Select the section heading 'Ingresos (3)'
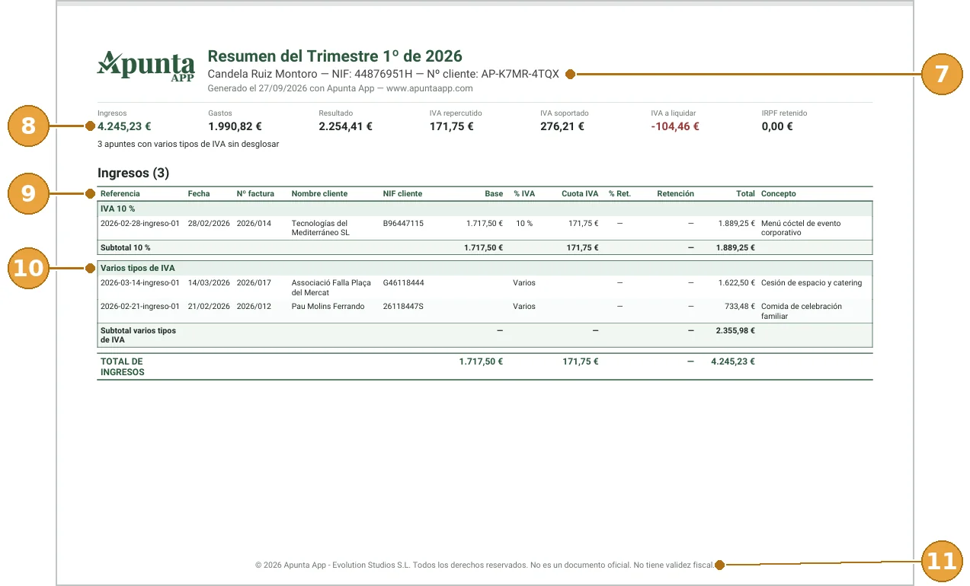This screenshot has height=586, width=970. 133,174
